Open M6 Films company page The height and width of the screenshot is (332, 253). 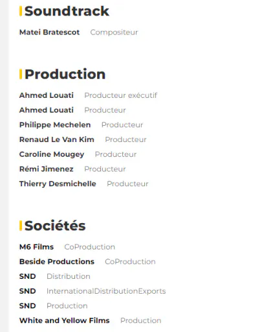(36, 247)
